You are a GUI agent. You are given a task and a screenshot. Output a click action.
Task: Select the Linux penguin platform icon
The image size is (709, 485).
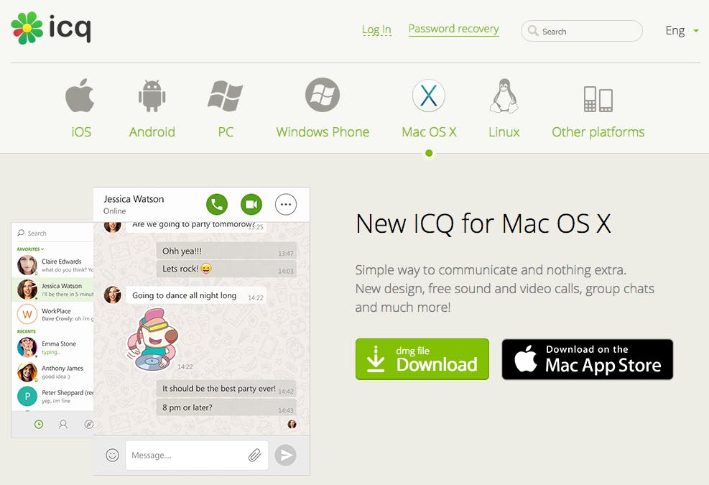(504, 96)
